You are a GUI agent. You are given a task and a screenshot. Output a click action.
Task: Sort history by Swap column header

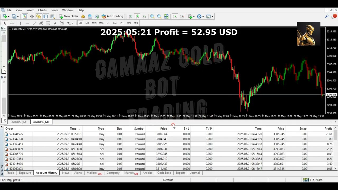point(303,129)
